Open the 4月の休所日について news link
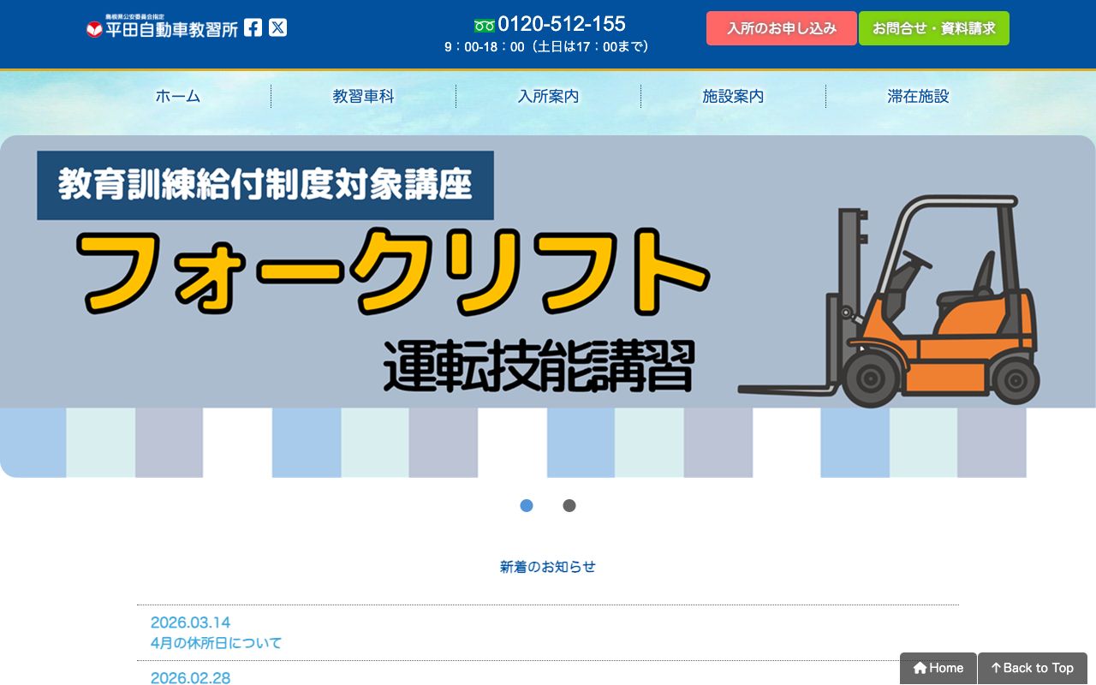Screen dimensions: 1096x685 tap(215, 643)
